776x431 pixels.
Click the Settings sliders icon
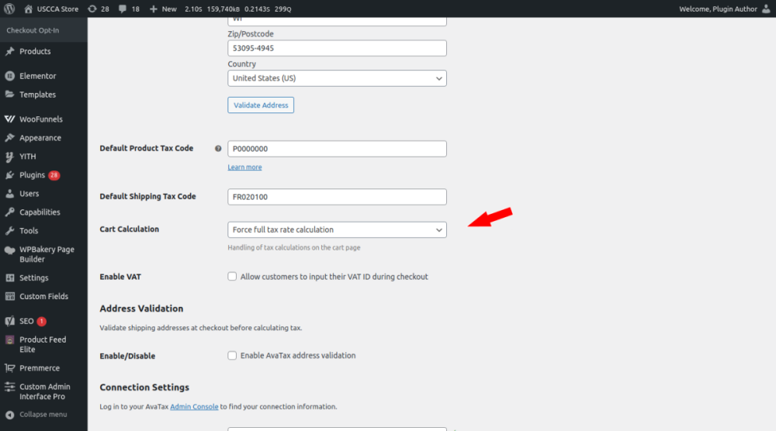coord(9,278)
